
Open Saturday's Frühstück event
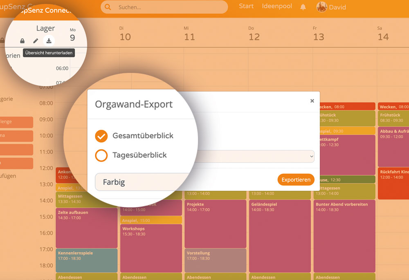click(x=393, y=119)
